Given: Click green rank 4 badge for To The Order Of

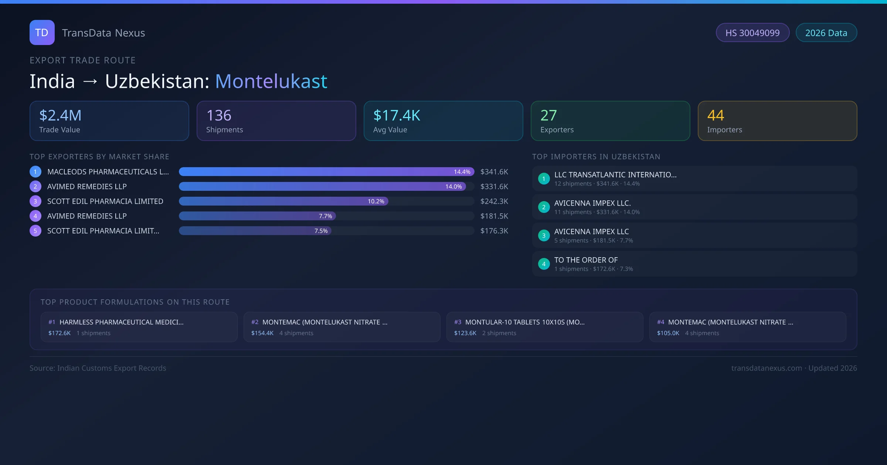Looking at the screenshot, I should tap(544, 264).
